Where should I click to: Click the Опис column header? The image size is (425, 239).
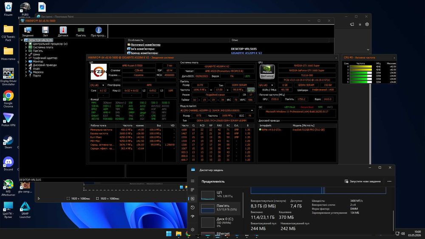coord(280,40)
